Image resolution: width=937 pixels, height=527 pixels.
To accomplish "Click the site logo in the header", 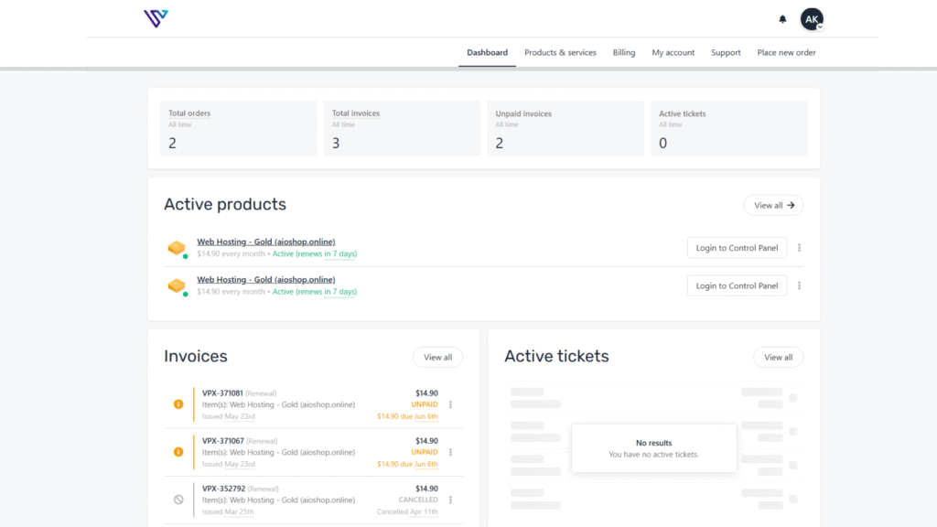I will (156, 16).
